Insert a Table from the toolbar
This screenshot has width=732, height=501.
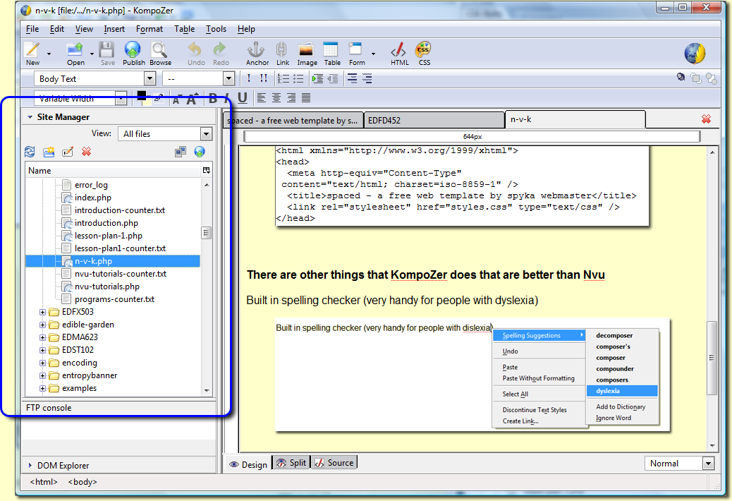332,53
